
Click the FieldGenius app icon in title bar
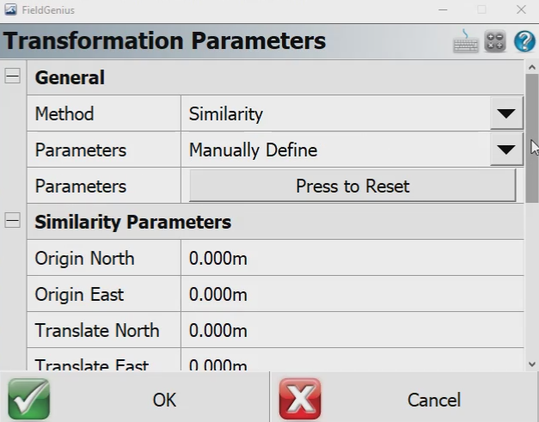pos(10,9)
